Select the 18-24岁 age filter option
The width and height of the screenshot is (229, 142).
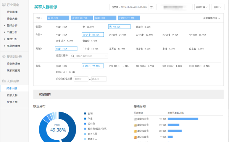coord(93,35)
